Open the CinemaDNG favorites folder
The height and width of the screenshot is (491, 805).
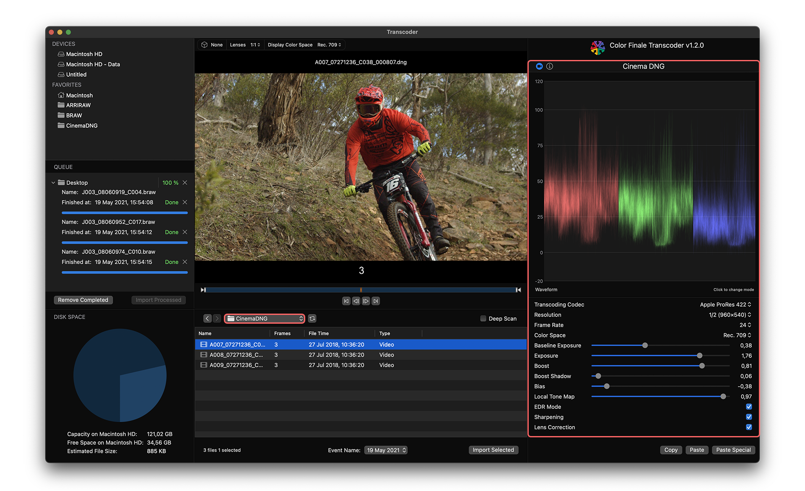78,125
